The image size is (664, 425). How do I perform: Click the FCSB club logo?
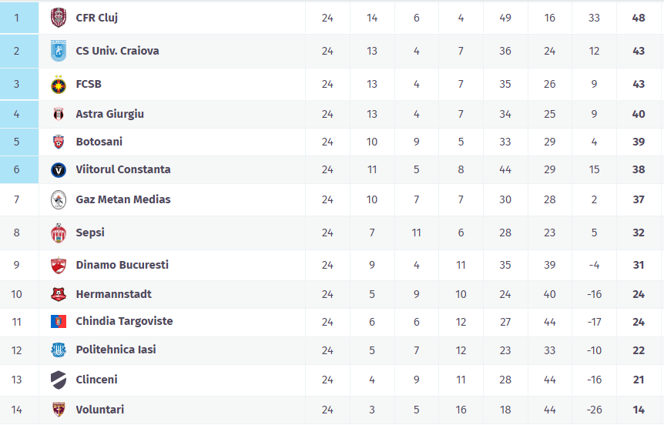click(x=59, y=84)
